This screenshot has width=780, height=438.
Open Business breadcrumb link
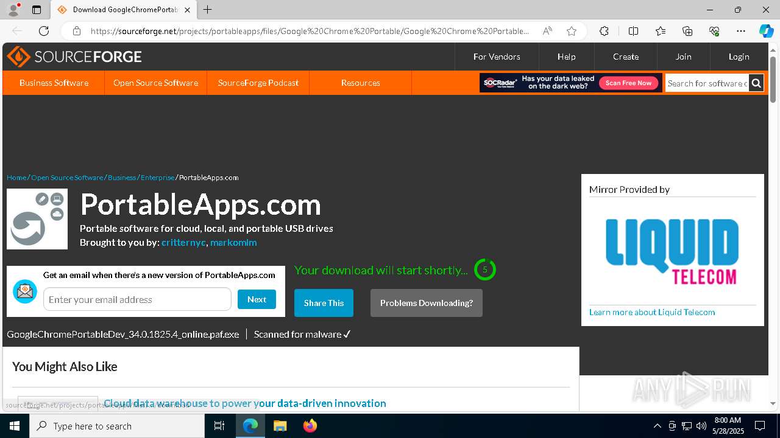tap(122, 178)
